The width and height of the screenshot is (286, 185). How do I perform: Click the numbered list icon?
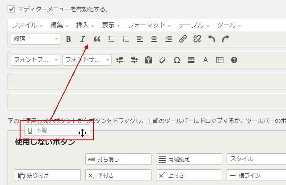coord(126,39)
